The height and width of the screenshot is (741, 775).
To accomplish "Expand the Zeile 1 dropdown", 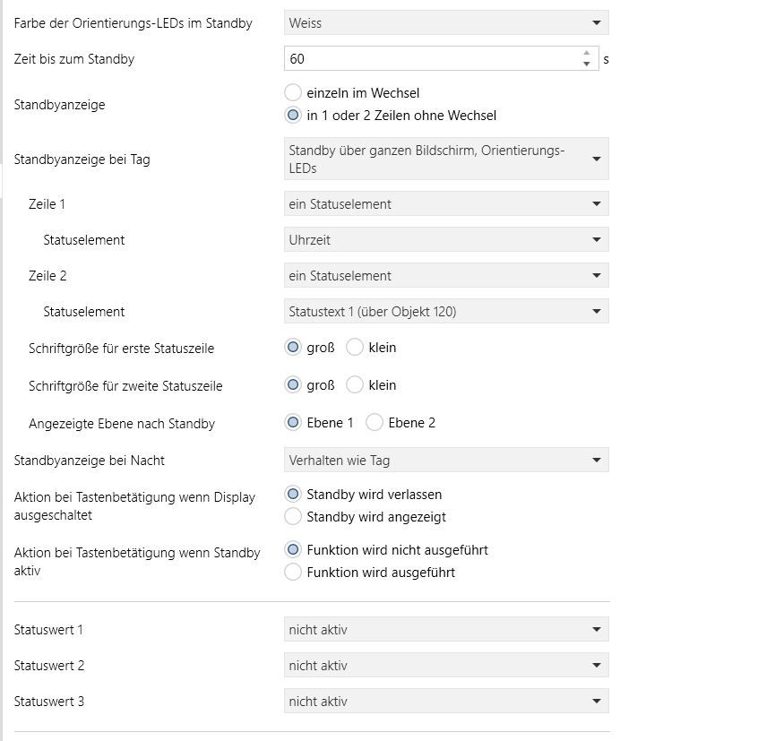I will pos(445,204).
